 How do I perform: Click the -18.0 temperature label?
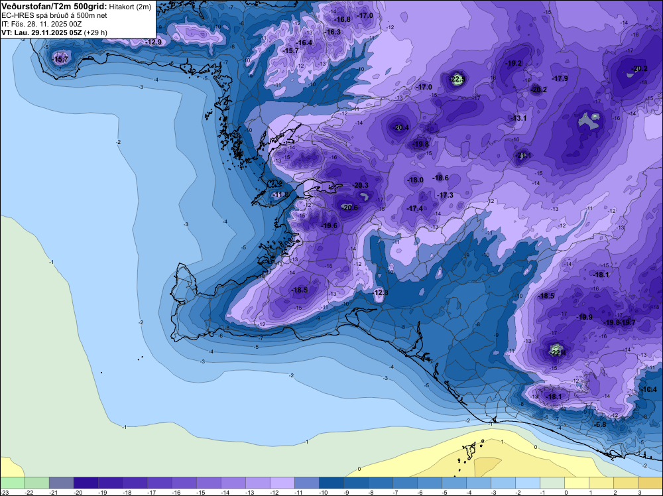415,180
